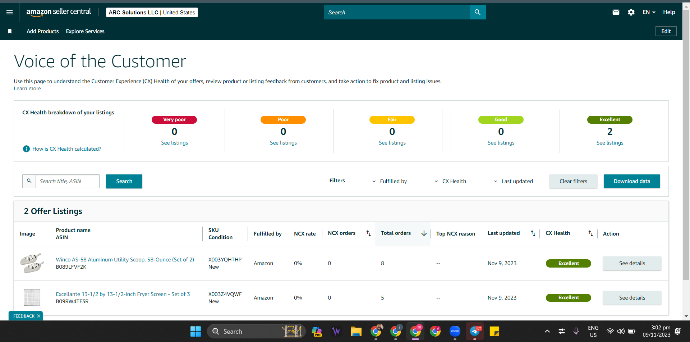
Task: Sort by CX Health arrows
Action: 590,233
